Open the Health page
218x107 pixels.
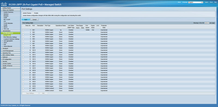click(x=5, y=25)
